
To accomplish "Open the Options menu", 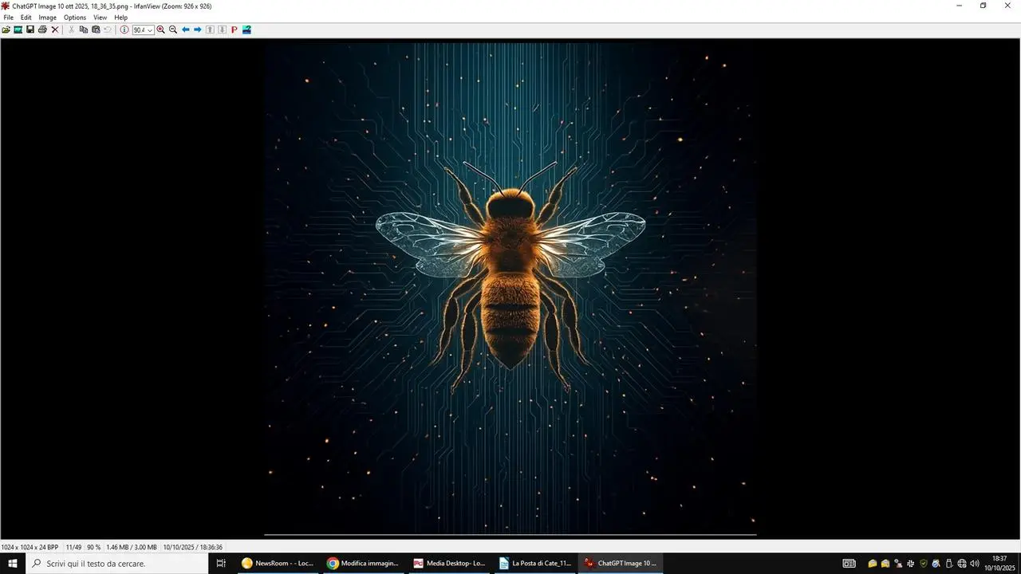I will [75, 18].
